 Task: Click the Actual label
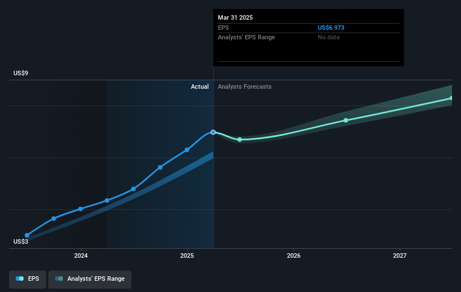tap(200, 86)
